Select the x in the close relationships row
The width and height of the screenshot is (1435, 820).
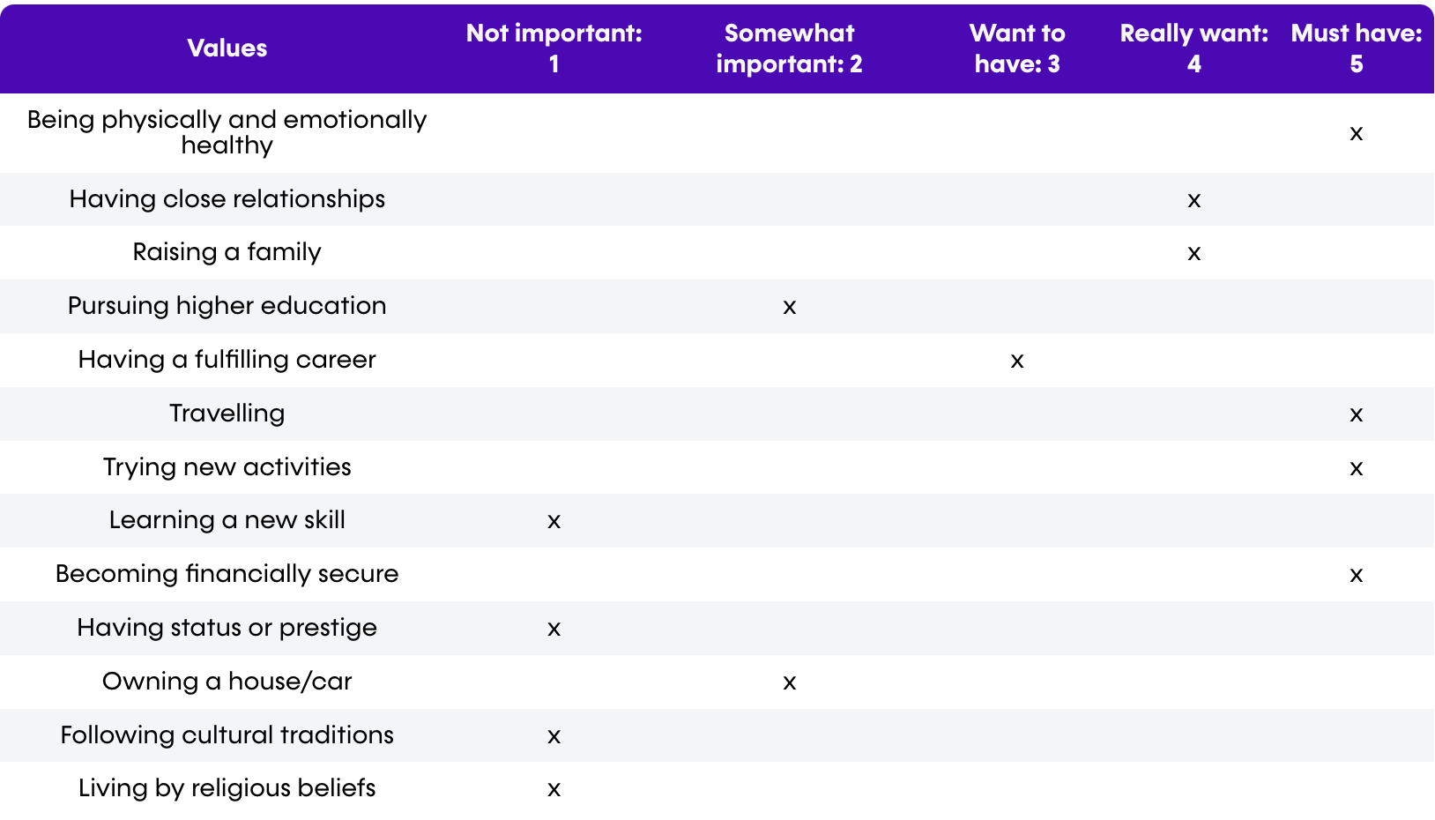point(1193,201)
